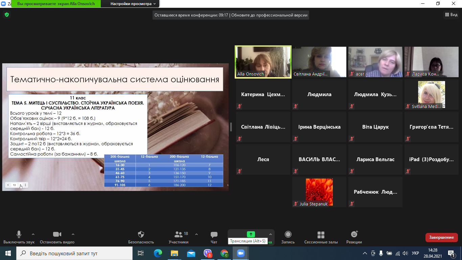Click the Обновите до профессиональной версии link
The image size is (462, 260).
pos(269,15)
